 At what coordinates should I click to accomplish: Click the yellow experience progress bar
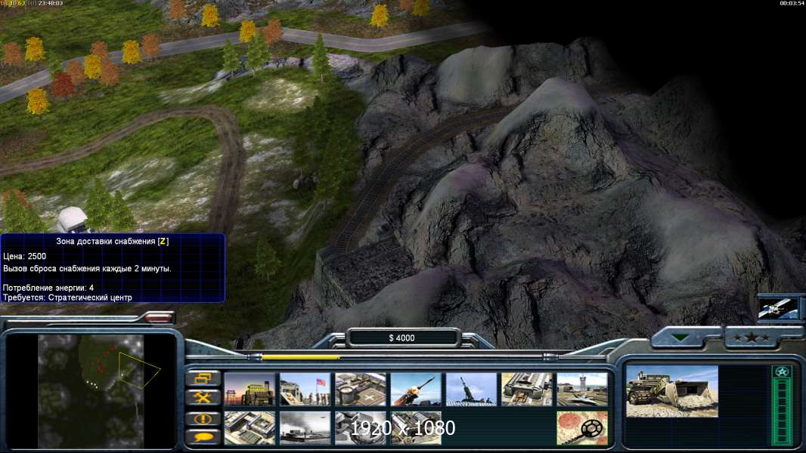(x=301, y=357)
